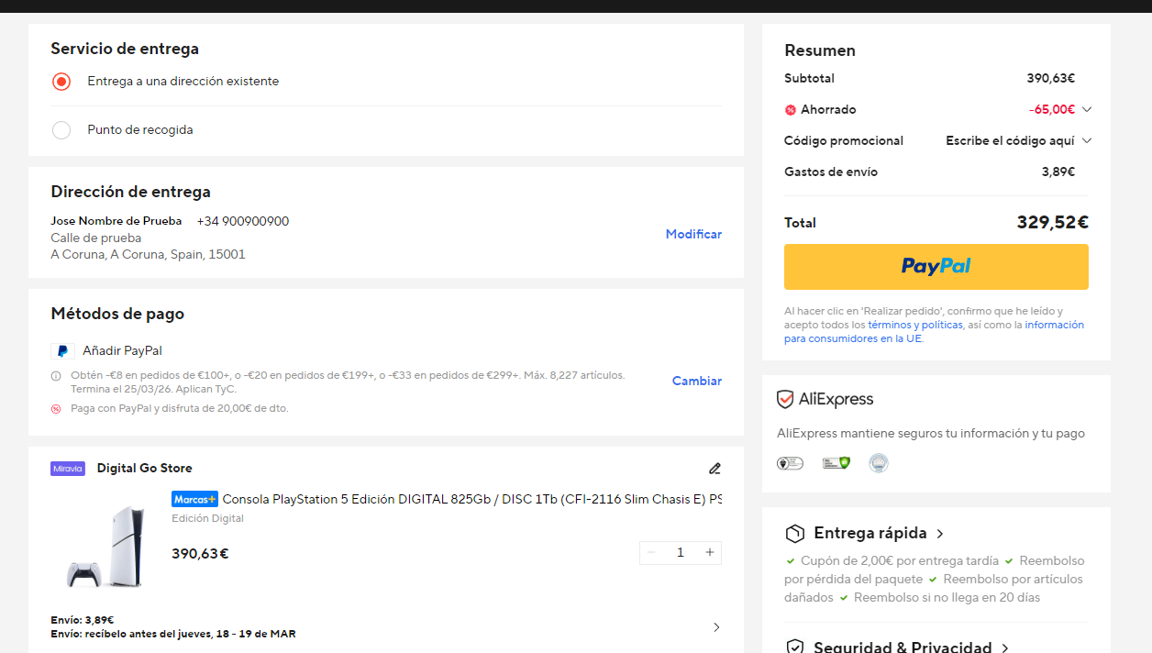The image size is (1152, 653).
Task: Pay with the yellow PayPal button
Action: [936, 267]
